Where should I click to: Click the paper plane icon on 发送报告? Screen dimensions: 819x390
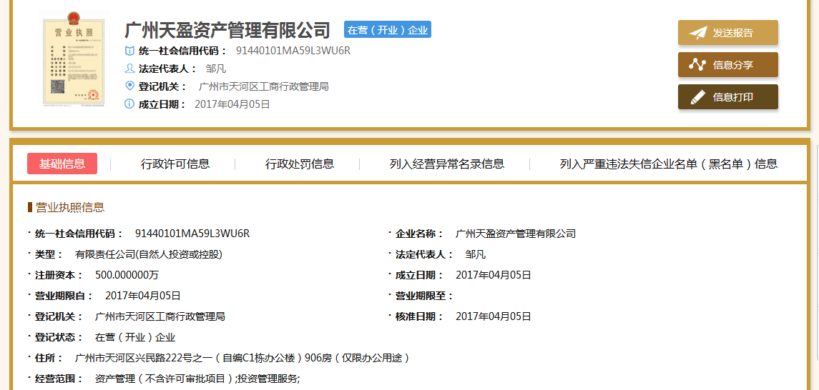tap(698, 33)
